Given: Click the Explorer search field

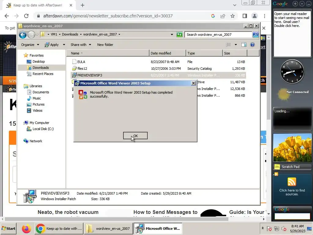Looking at the screenshot, I should (x=218, y=35).
